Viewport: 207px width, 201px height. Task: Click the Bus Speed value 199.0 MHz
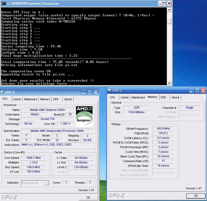pyautogui.click(x=33, y=167)
